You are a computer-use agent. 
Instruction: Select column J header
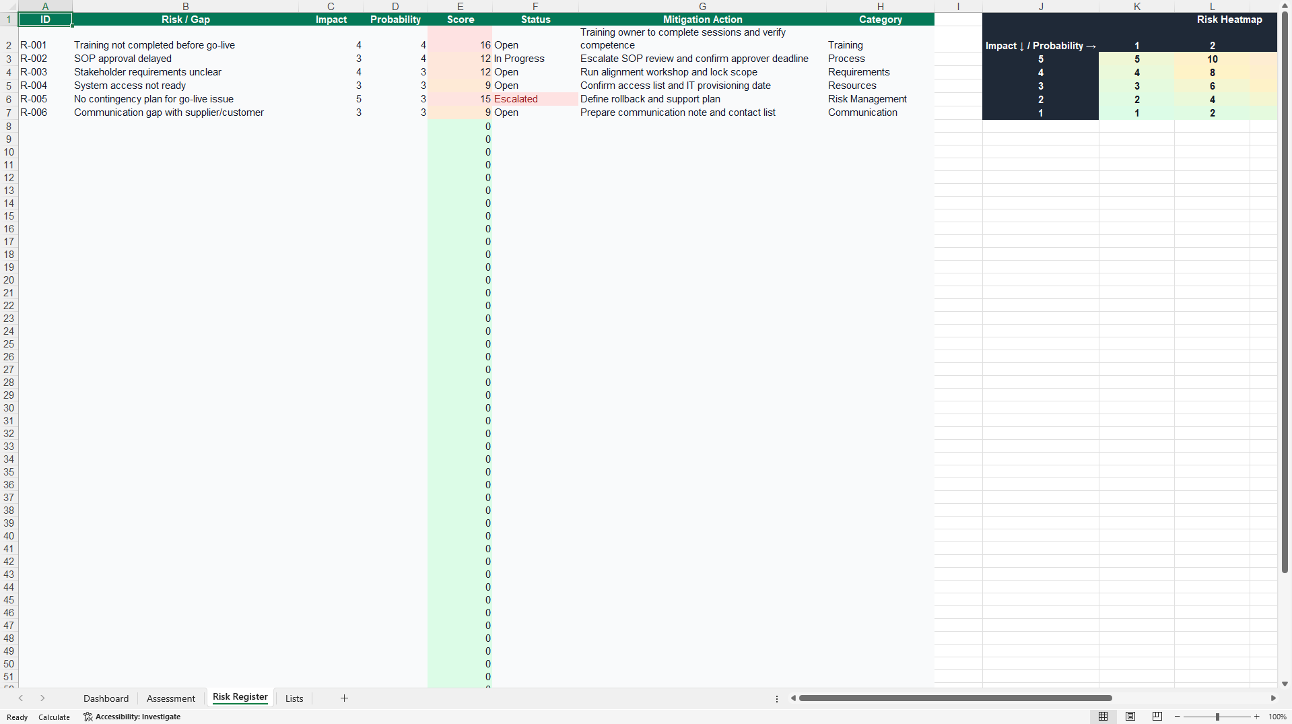1041,6
